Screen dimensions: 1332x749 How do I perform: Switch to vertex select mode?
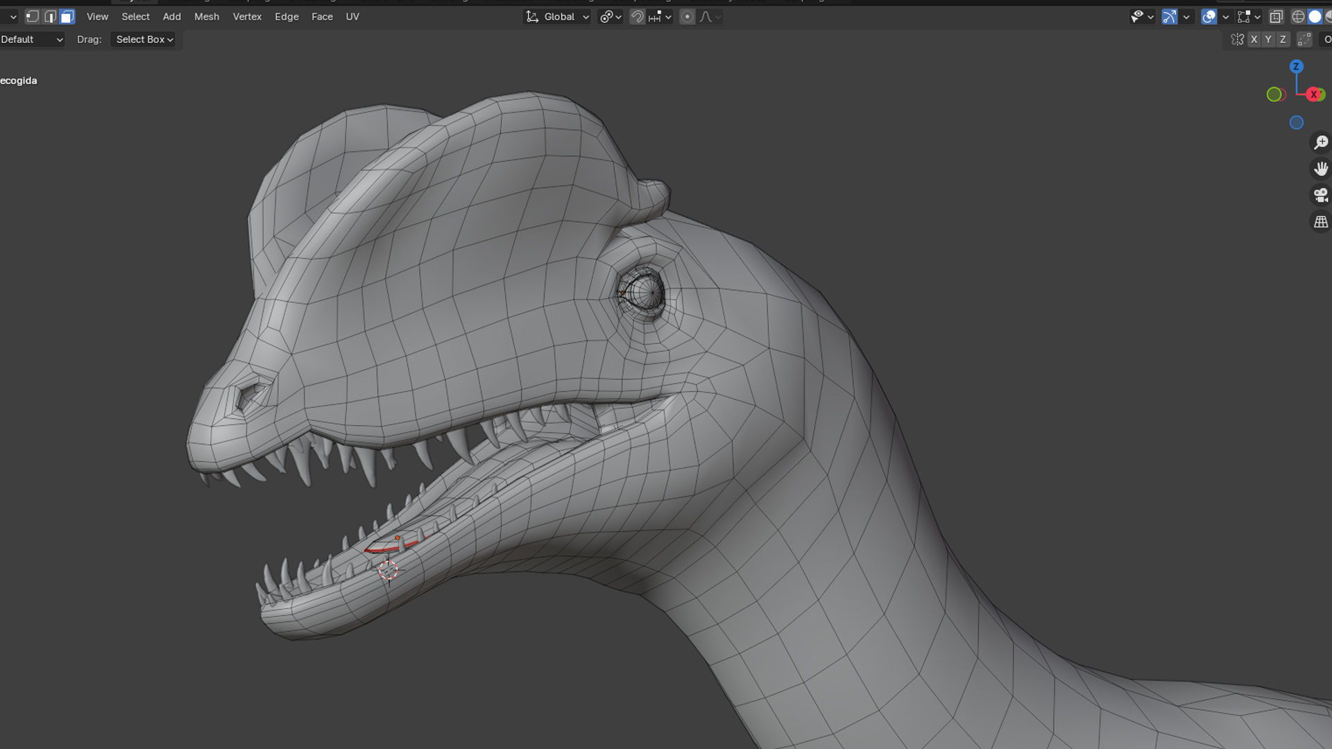pos(32,17)
